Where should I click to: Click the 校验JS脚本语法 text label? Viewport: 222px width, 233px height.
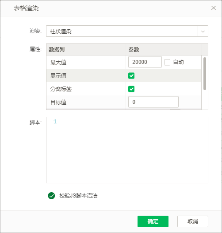(x=78, y=196)
